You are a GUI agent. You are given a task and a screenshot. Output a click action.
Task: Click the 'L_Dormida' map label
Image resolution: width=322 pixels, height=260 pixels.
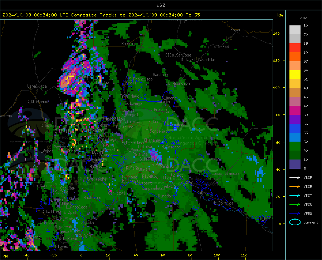click(x=223, y=203)
